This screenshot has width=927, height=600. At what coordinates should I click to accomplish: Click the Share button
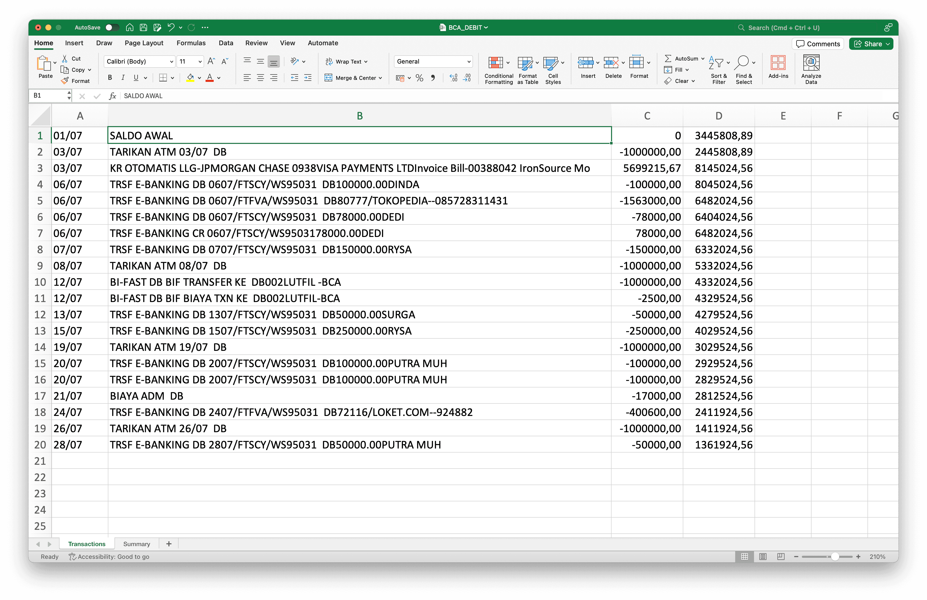(x=872, y=43)
